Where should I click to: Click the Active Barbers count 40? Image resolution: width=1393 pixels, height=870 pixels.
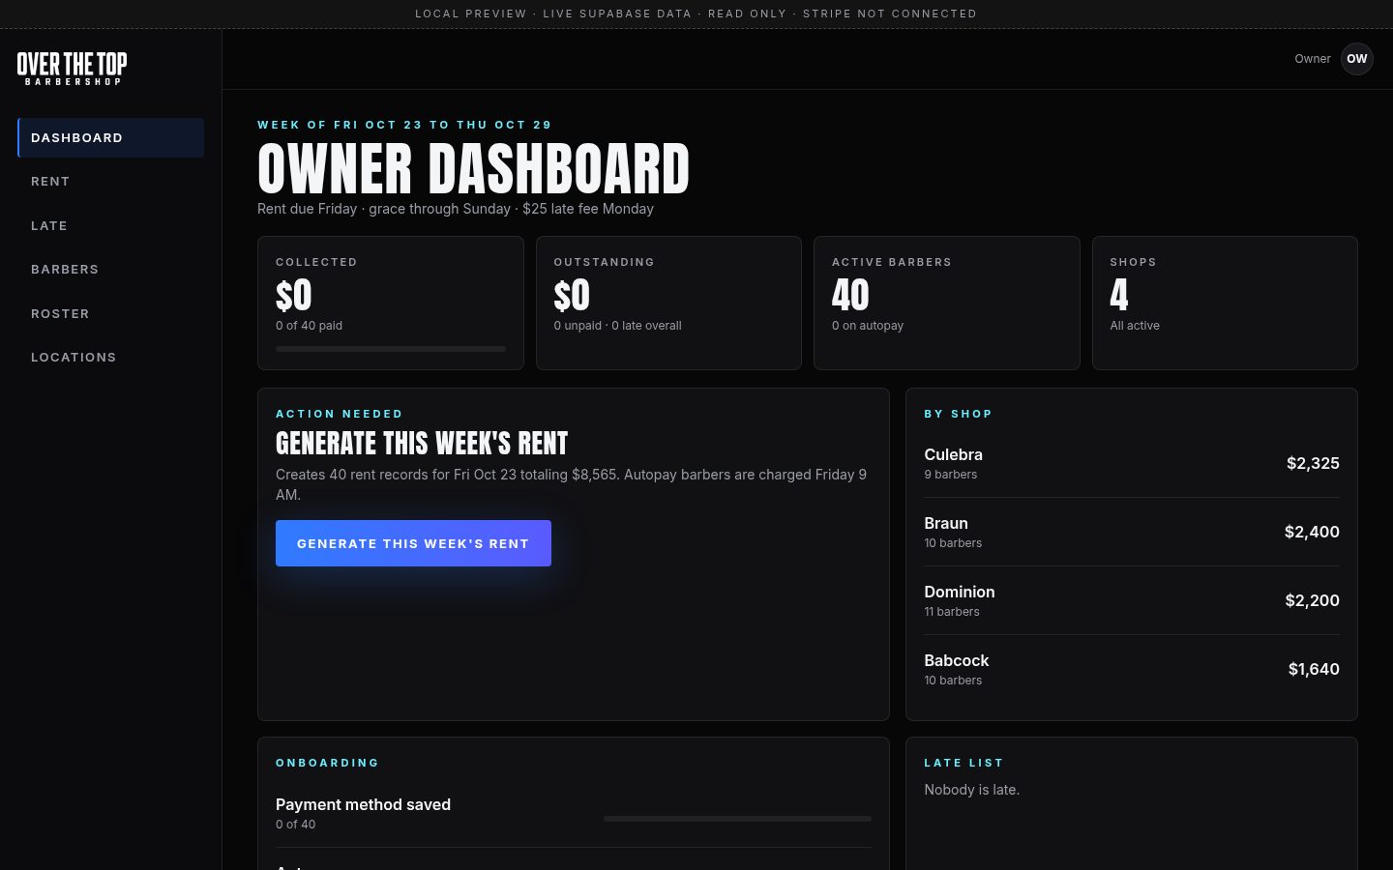pyautogui.click(x=850, y=295)
